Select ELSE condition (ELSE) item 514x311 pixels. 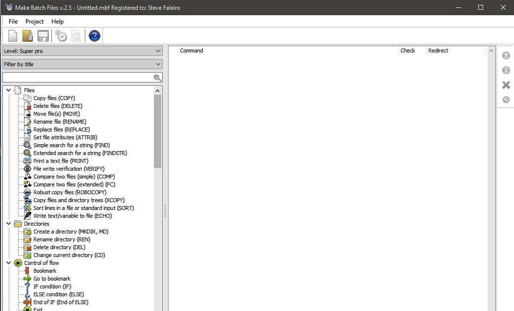[x=58, y=295]
